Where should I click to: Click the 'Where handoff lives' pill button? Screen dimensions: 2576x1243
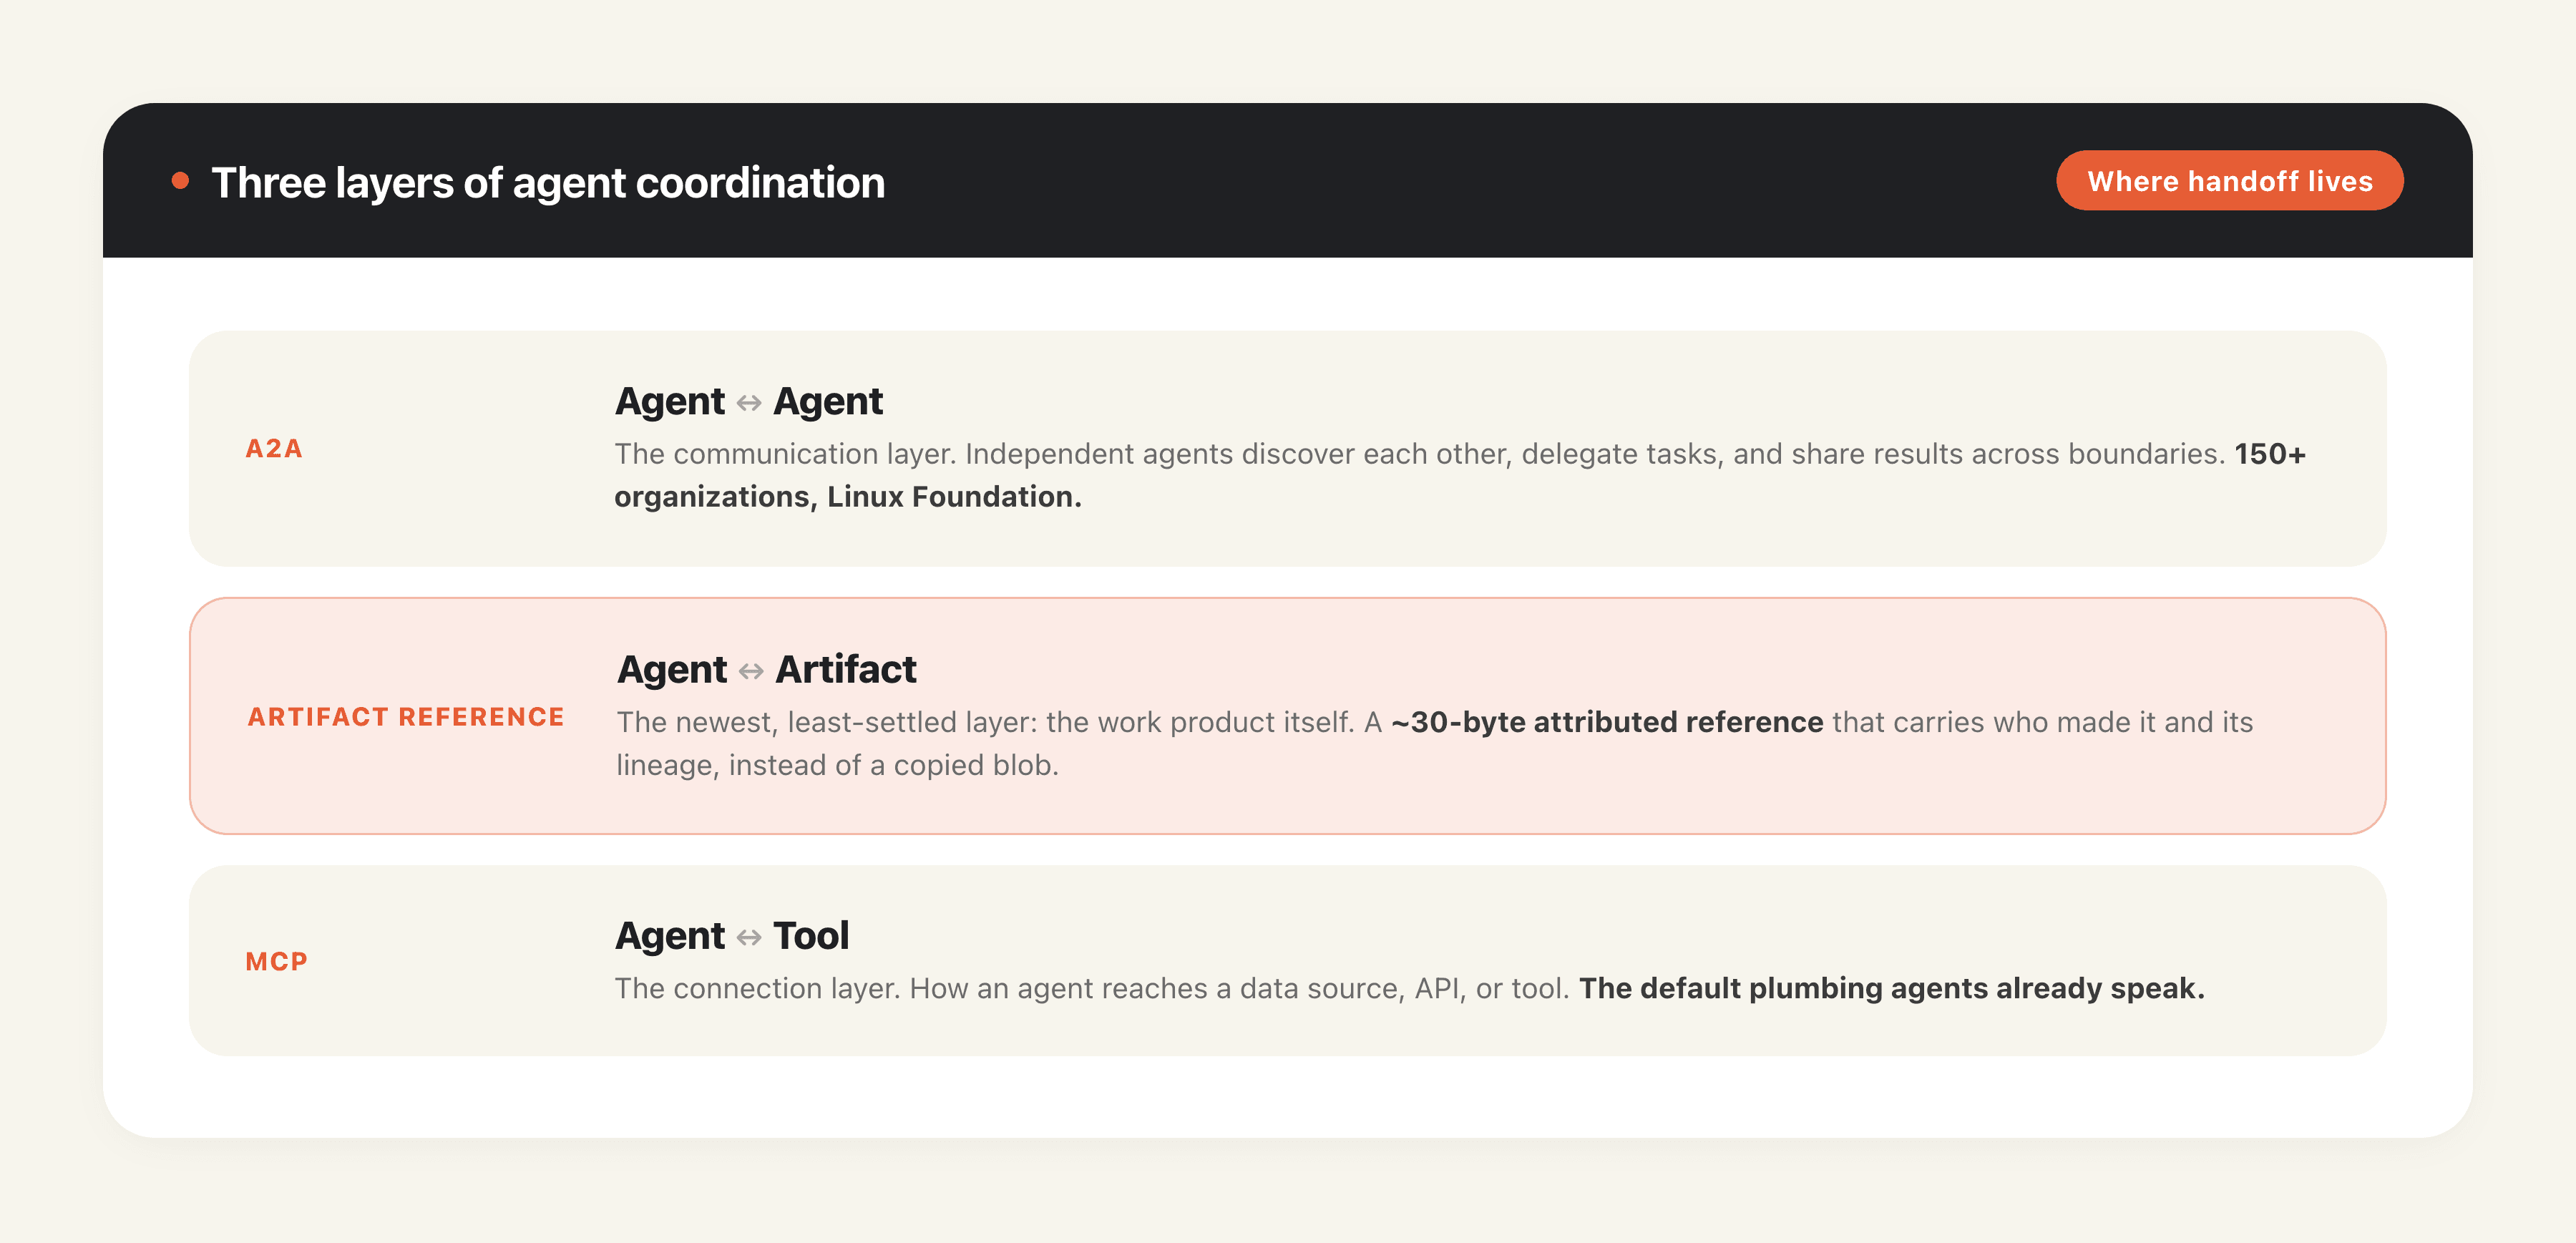click(2229, 181)
